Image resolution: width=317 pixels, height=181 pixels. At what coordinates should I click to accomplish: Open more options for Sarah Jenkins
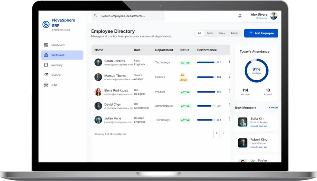coord(229,62)
